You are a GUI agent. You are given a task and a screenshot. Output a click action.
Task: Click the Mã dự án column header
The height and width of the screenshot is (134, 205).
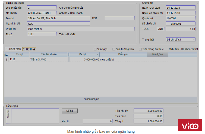[157, 54]
